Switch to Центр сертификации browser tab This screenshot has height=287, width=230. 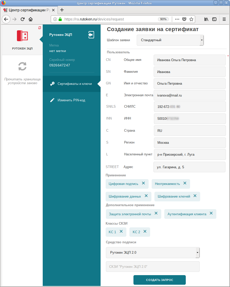(x=29, y=10)
